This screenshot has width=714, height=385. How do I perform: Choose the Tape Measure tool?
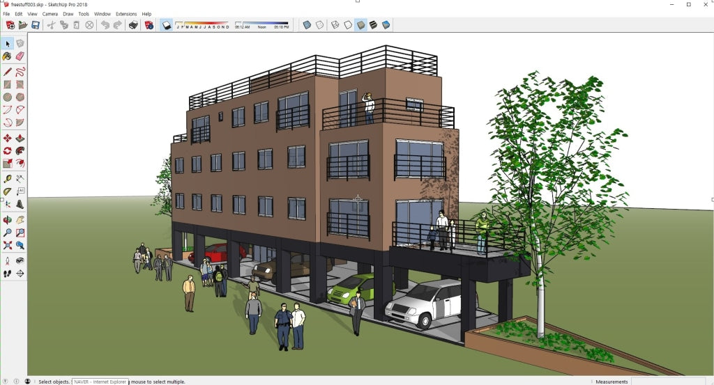(7, 178)
